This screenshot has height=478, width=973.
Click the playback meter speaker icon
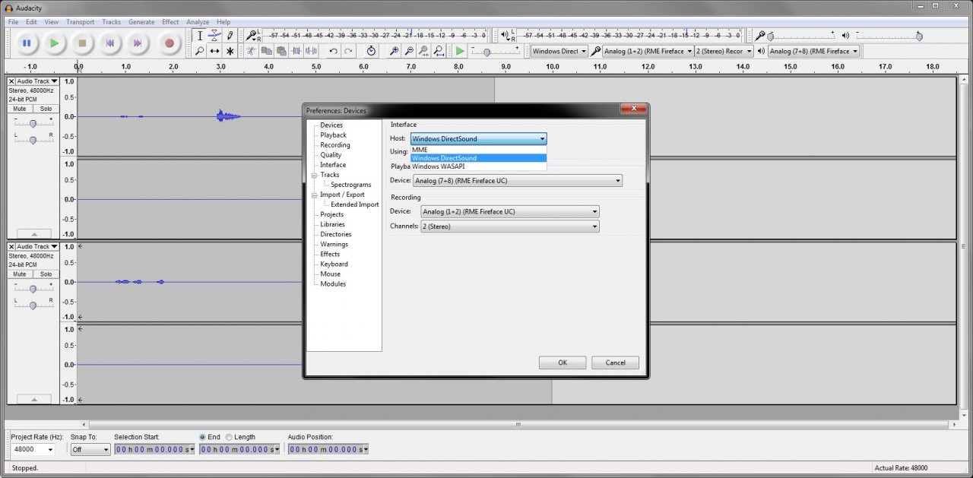[x=505, y=36]
